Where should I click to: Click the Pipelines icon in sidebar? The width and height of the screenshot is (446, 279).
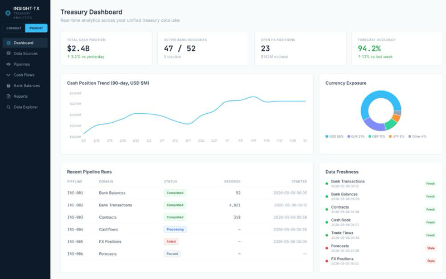pos(8,64)
